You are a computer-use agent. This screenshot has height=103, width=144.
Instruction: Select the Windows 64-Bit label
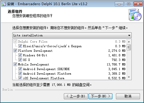tap(35, 55)
